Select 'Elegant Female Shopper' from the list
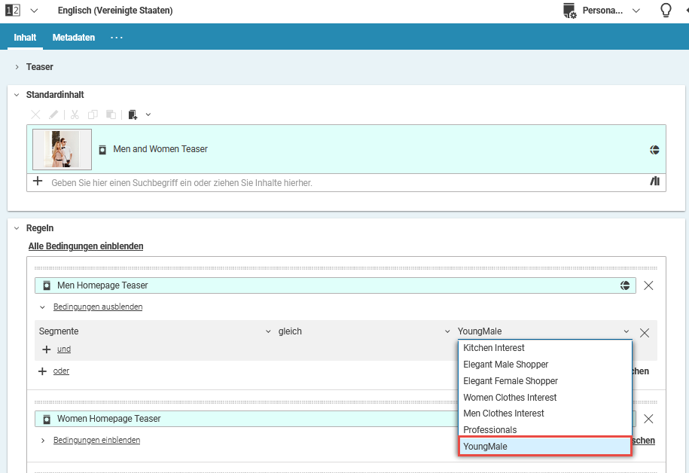Viewport: 689px width, 473px height. coord(511,381)
